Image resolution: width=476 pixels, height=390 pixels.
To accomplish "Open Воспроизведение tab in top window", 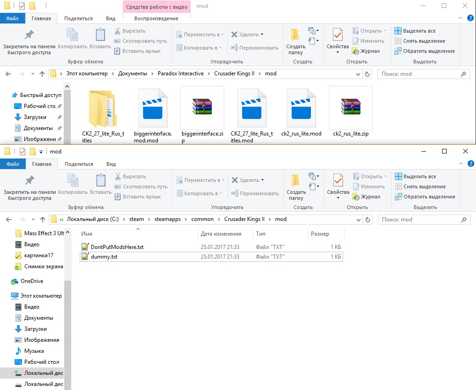I will pos(156,18).
